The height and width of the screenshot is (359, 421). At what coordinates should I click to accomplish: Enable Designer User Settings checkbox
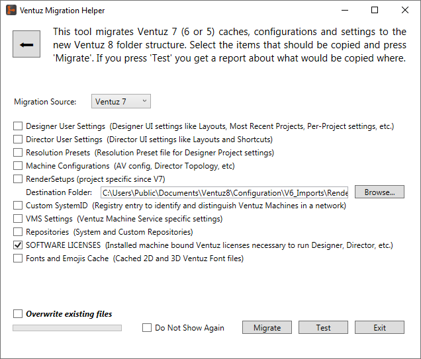[x=19, y=126]
